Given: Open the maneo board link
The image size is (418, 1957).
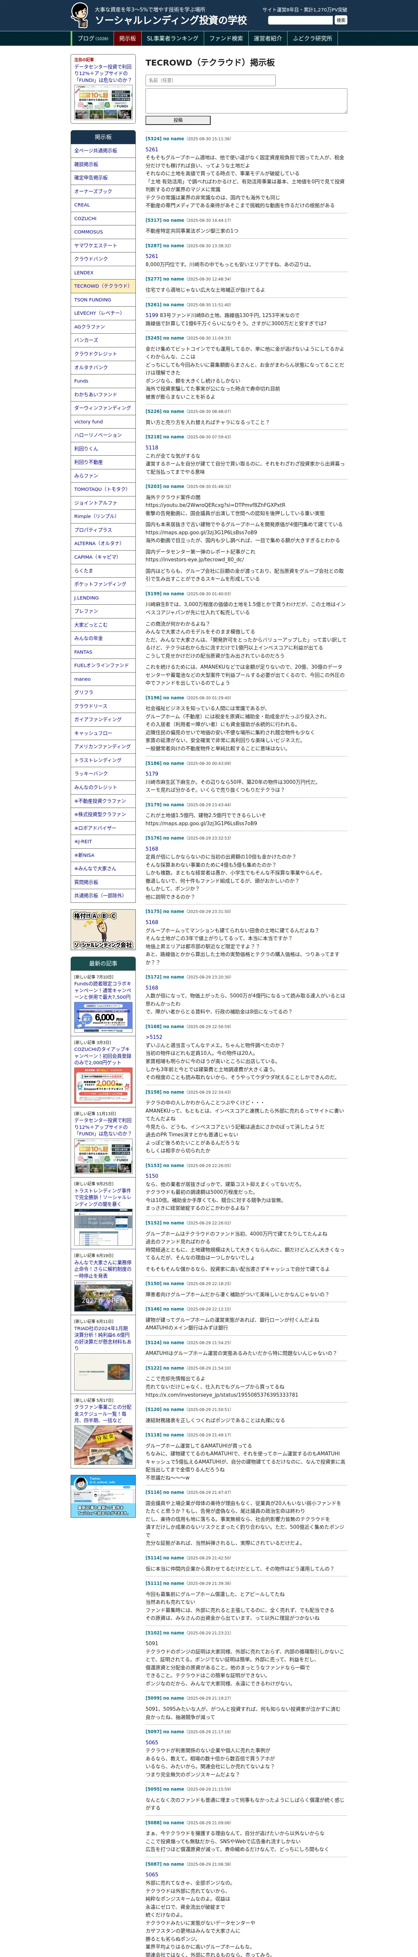Looking at the screenshot, I should click(x=103, y=679).
